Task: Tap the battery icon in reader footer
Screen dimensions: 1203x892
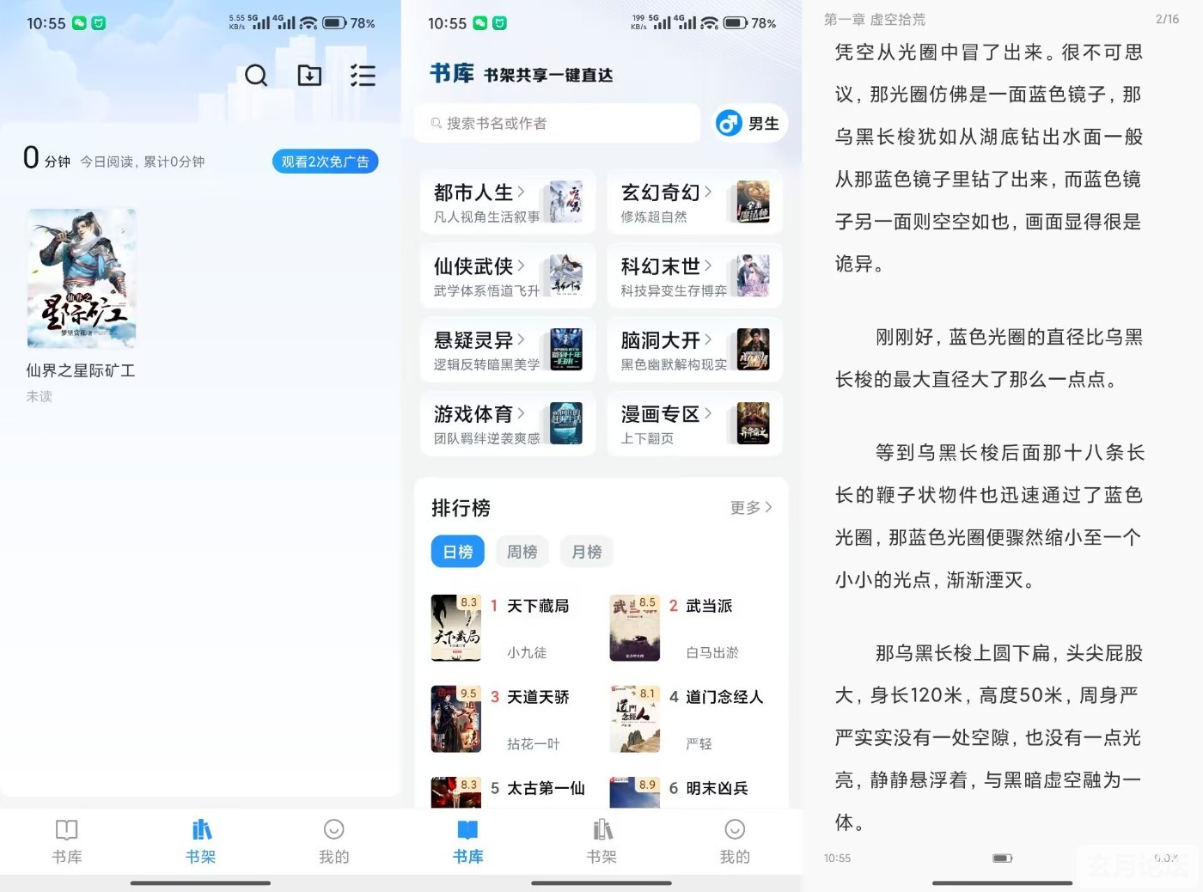Action: pyautogui.click(x=1002, y=858)
